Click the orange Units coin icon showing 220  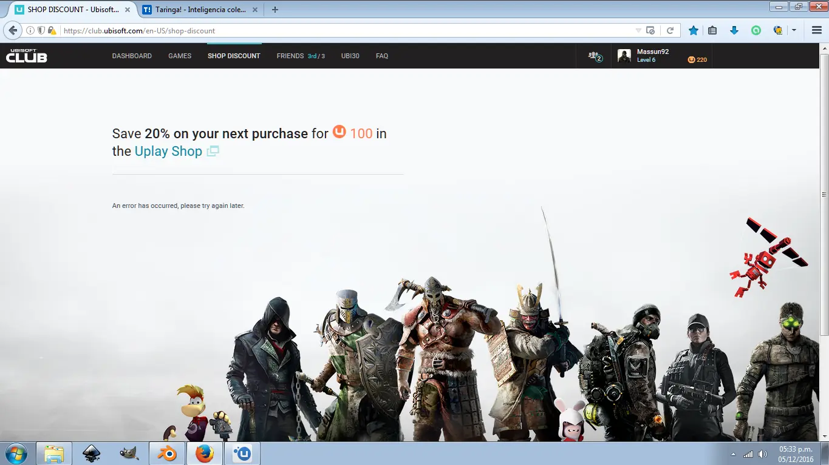[x=691, y=59]
